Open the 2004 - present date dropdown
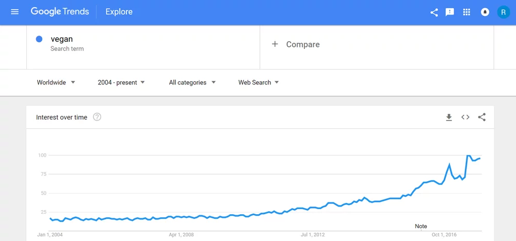The height and width of the screenshot is (241, 516). (121, 82)
